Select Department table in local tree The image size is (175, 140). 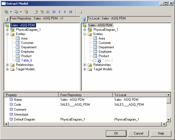click(x=106, y=47)
